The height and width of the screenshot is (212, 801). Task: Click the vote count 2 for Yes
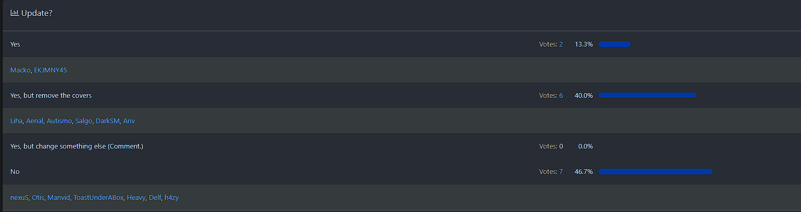561,44
